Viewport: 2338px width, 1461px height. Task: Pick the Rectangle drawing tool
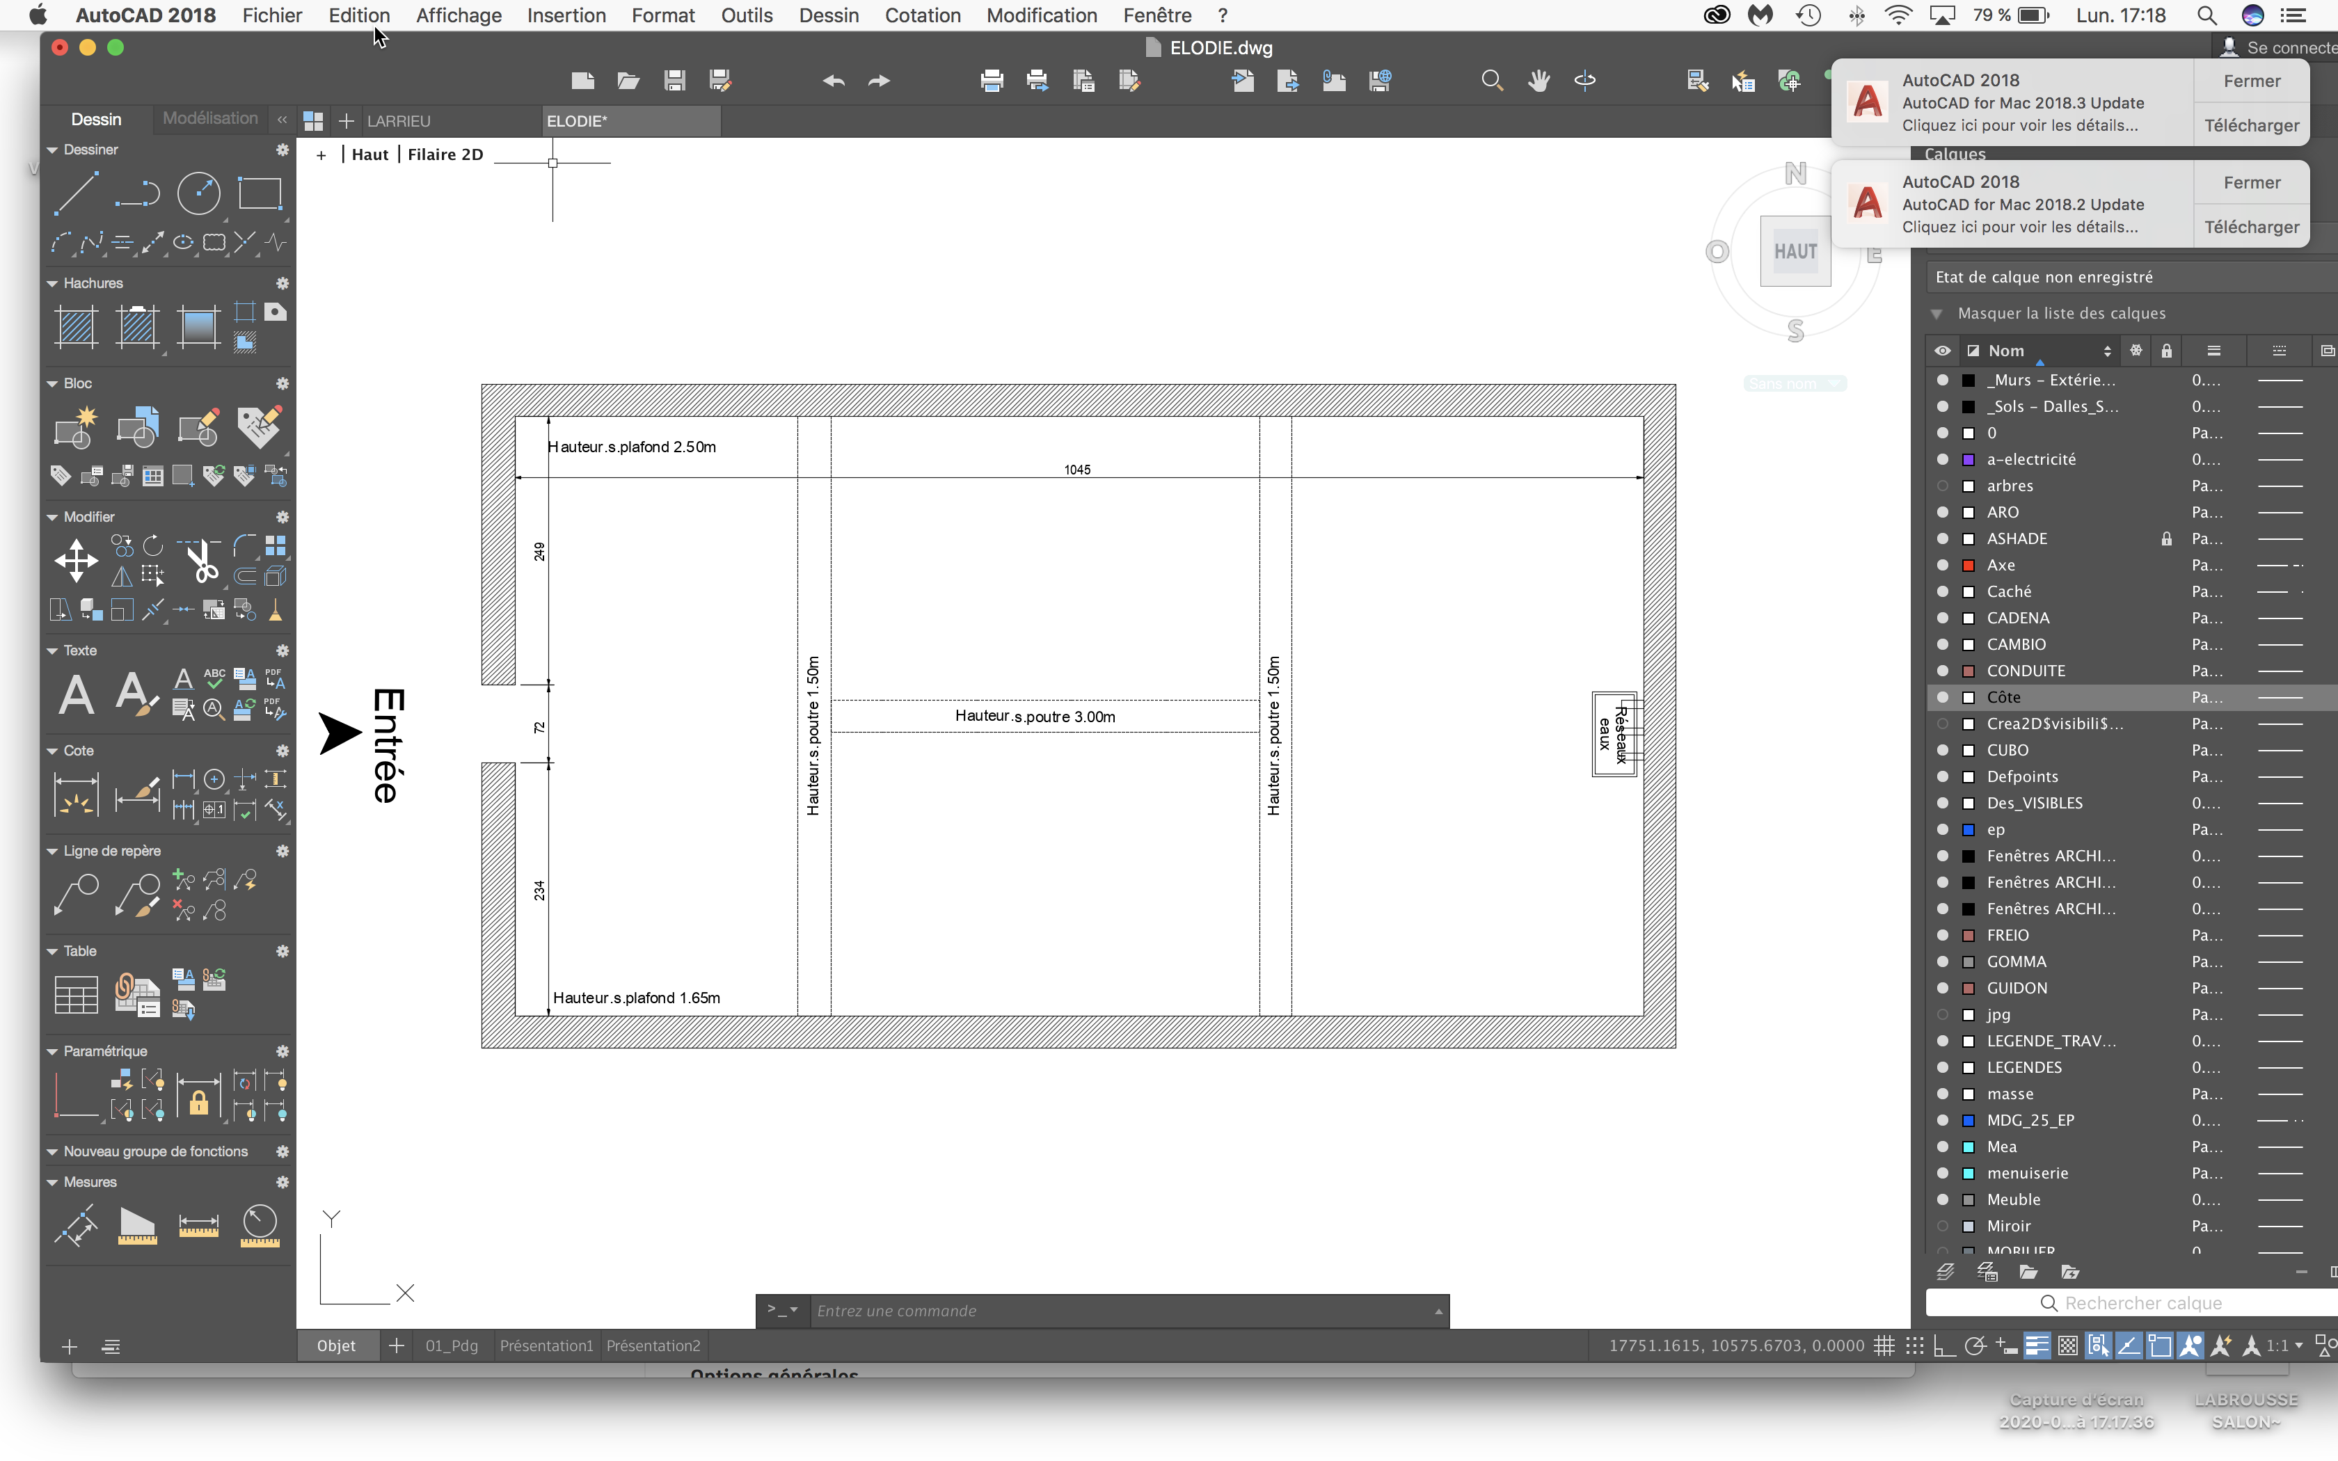(x=260, y=192)
